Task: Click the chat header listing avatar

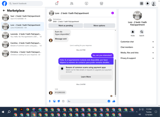Action: click(x=52, y=13)
